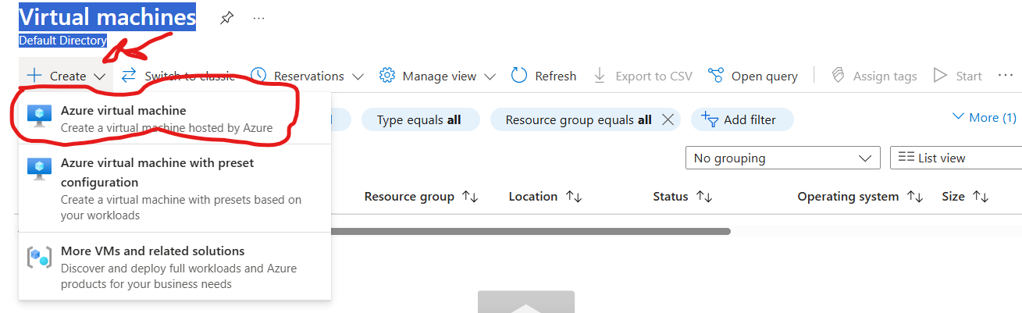
Task: Select Azure virtual machine option
Action: pos(175,119)
